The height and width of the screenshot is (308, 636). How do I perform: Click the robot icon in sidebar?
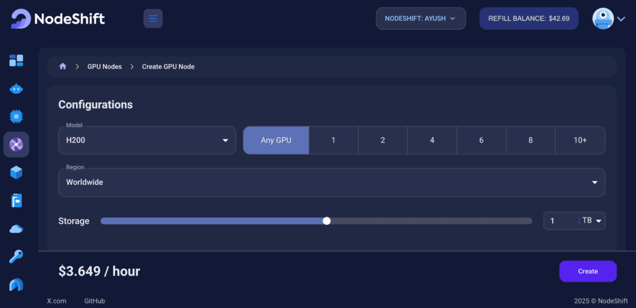16,89
